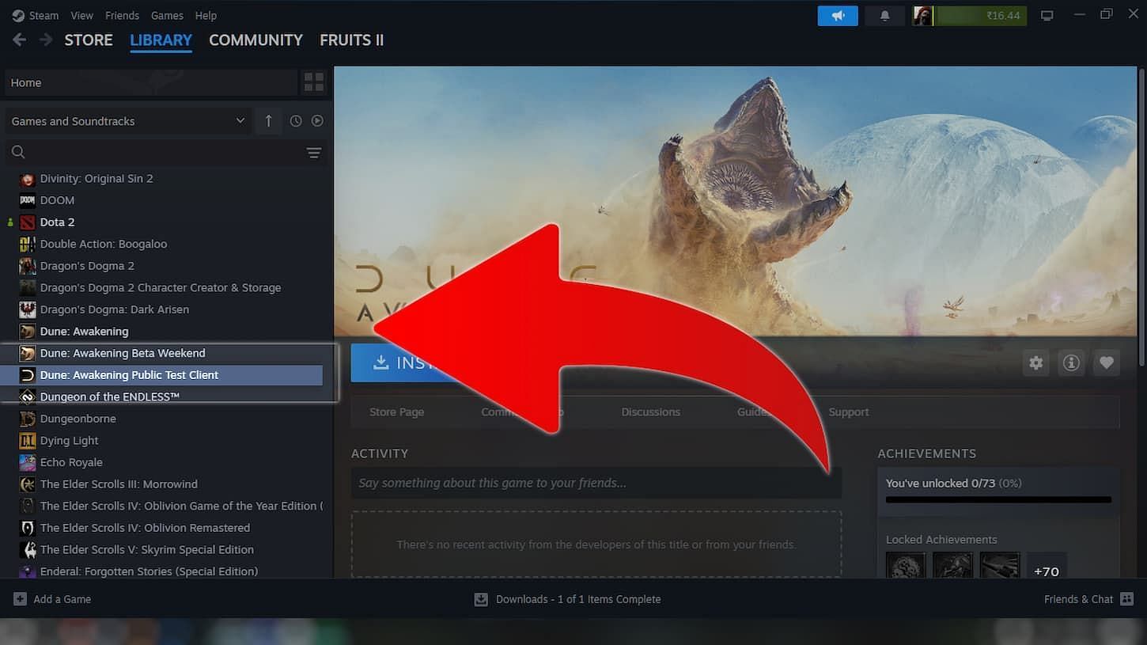Click the Dying Light game icon
This screenshot has width=1147, height=645.
(28, 441)
